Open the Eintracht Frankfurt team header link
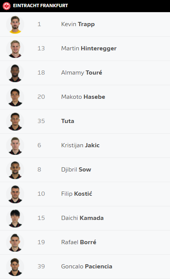 click(x=40, y=6)
